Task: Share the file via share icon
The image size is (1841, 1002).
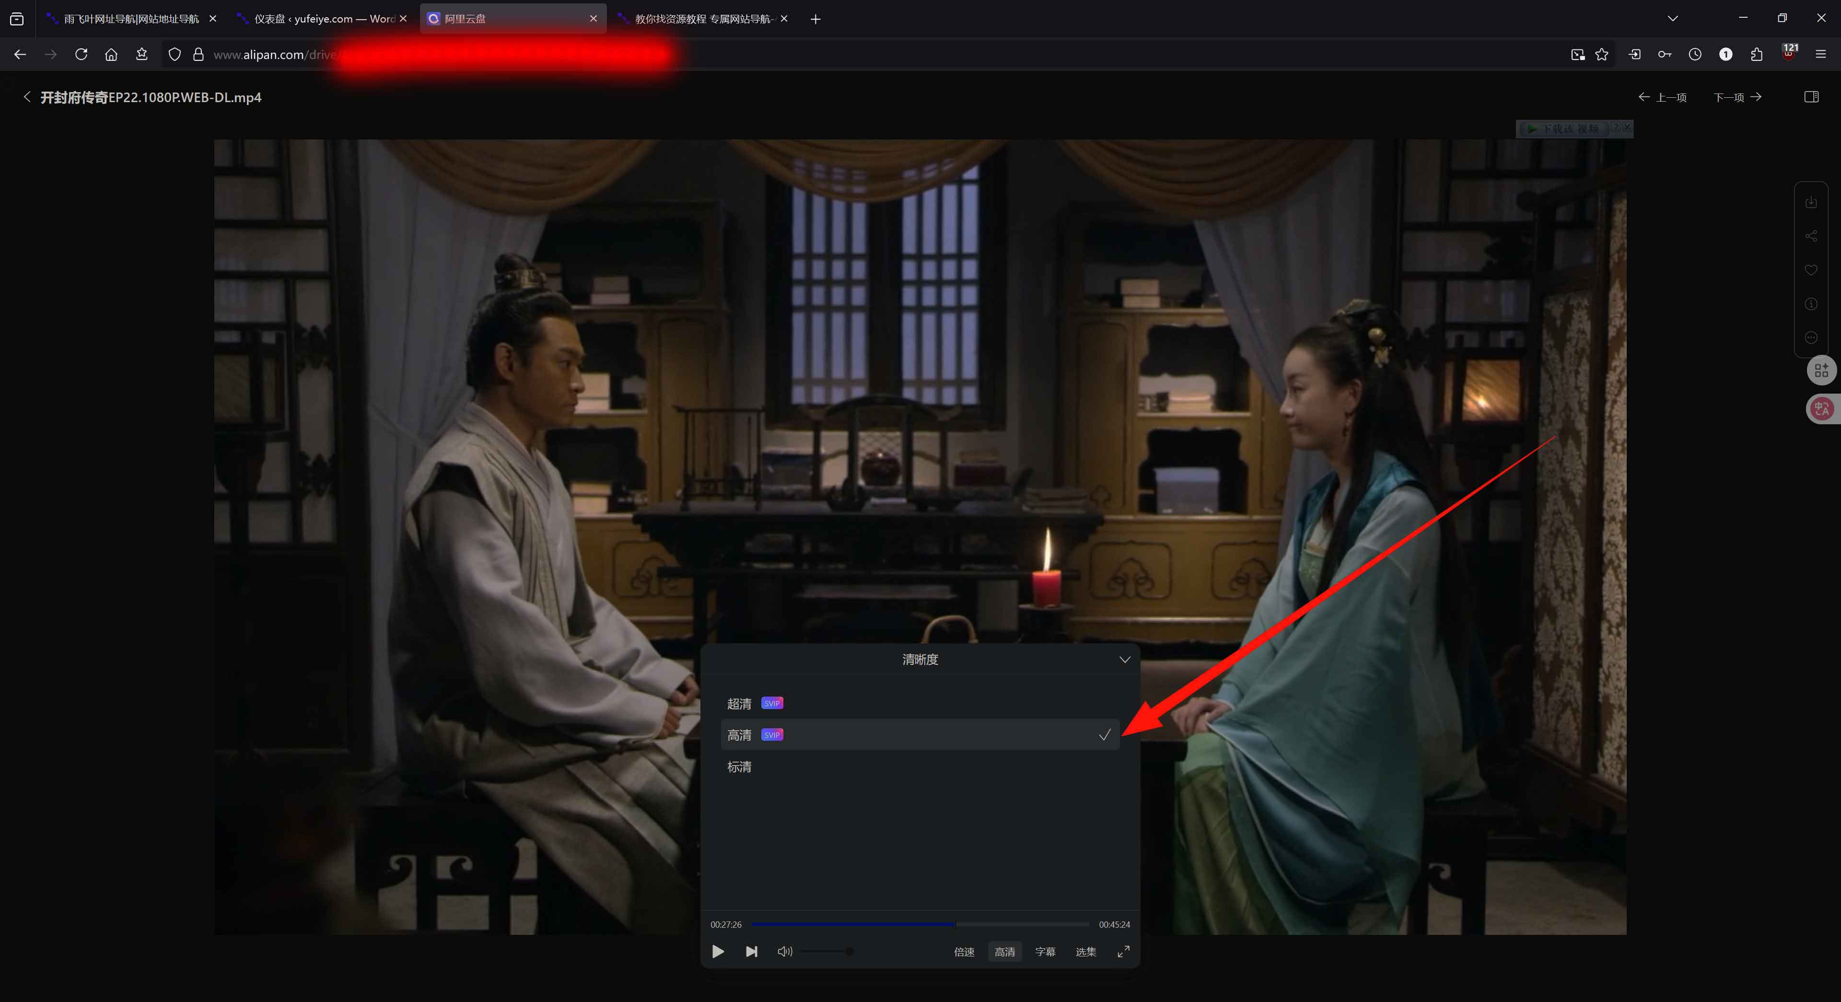Action: click(x=1811, y=236)
